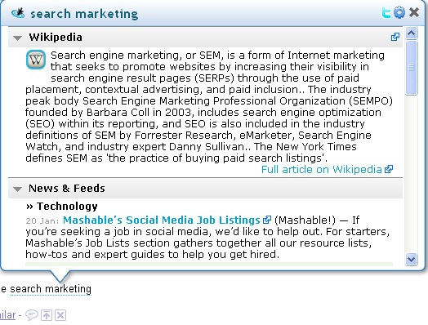Click the scrollbar up arrow button
The width and height of the screenshot is (428, 325).
[x=411, y=33]
